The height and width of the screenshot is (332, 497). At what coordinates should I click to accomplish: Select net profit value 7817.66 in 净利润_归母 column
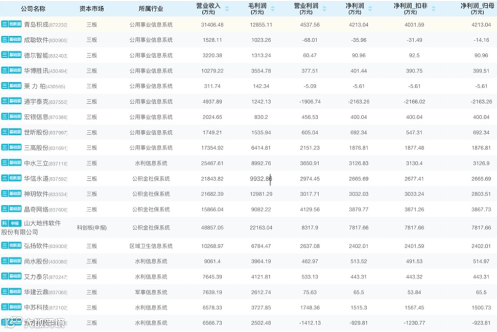(481, 228)
